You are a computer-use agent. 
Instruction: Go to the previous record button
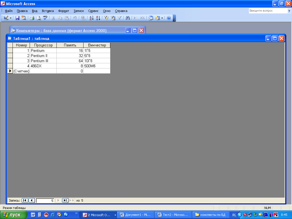tap(31, 200)
